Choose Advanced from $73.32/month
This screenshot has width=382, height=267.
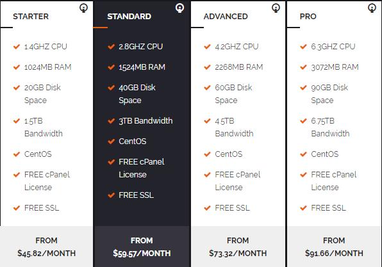pyautogui.click(x=238, y=247)
